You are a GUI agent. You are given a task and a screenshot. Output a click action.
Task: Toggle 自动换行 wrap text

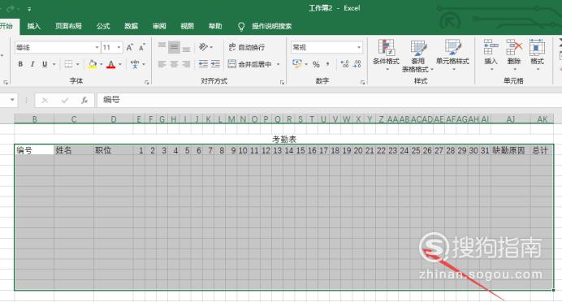247,47
